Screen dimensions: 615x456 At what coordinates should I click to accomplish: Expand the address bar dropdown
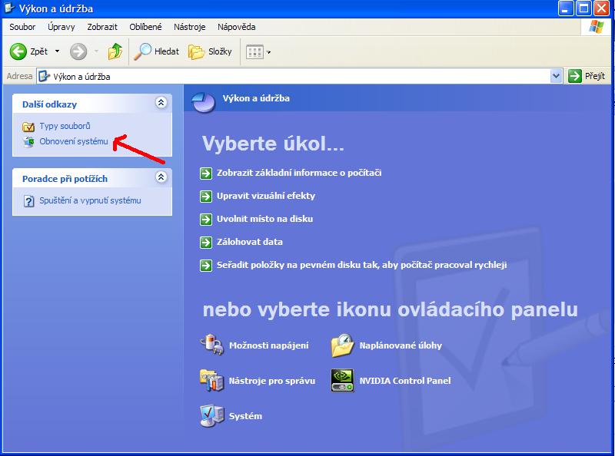pyautogui.click(x=556, y=76)
